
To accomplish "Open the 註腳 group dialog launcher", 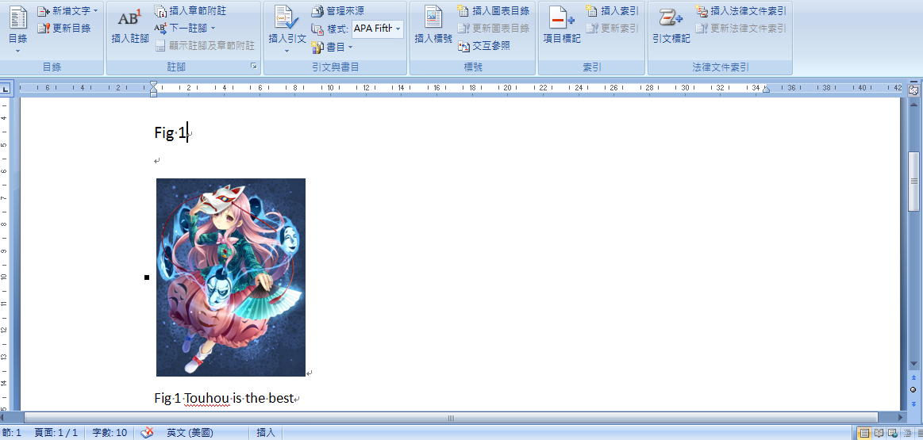I will click(x=254, y=67).
